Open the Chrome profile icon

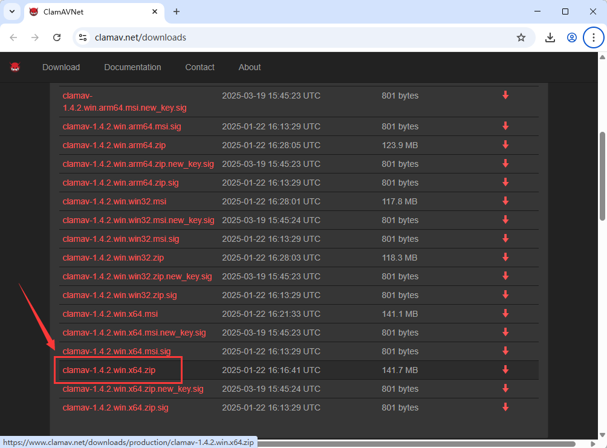pos(572,37)
